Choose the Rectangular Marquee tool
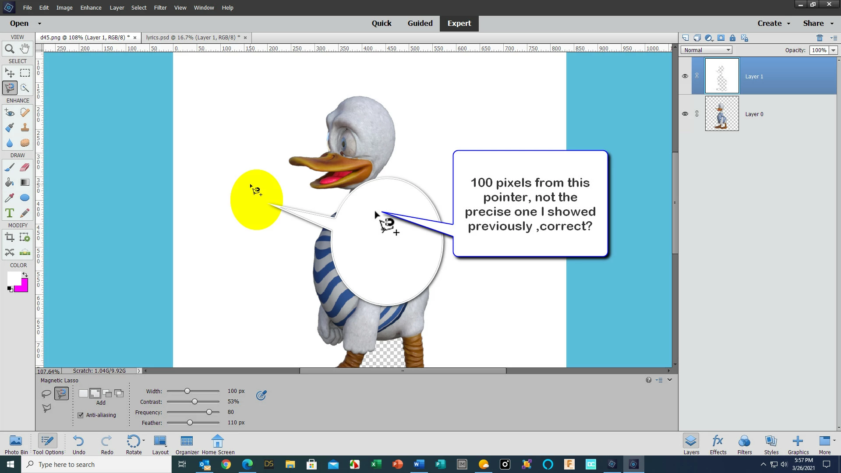841x473 pixels. [25, 73]
